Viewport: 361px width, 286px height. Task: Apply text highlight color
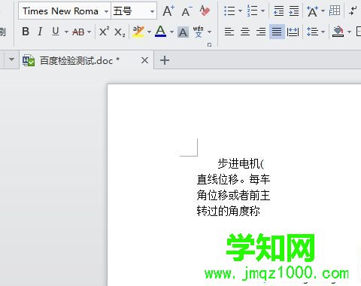138,32
